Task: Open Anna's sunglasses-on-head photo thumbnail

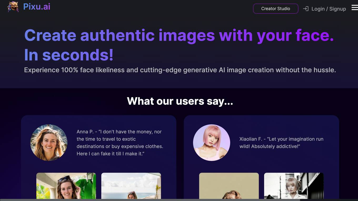Action: [66, 186]
